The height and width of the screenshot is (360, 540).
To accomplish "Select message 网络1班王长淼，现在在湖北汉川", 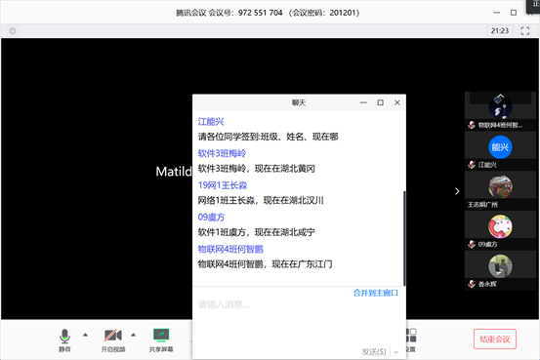I will click(261, 200).
